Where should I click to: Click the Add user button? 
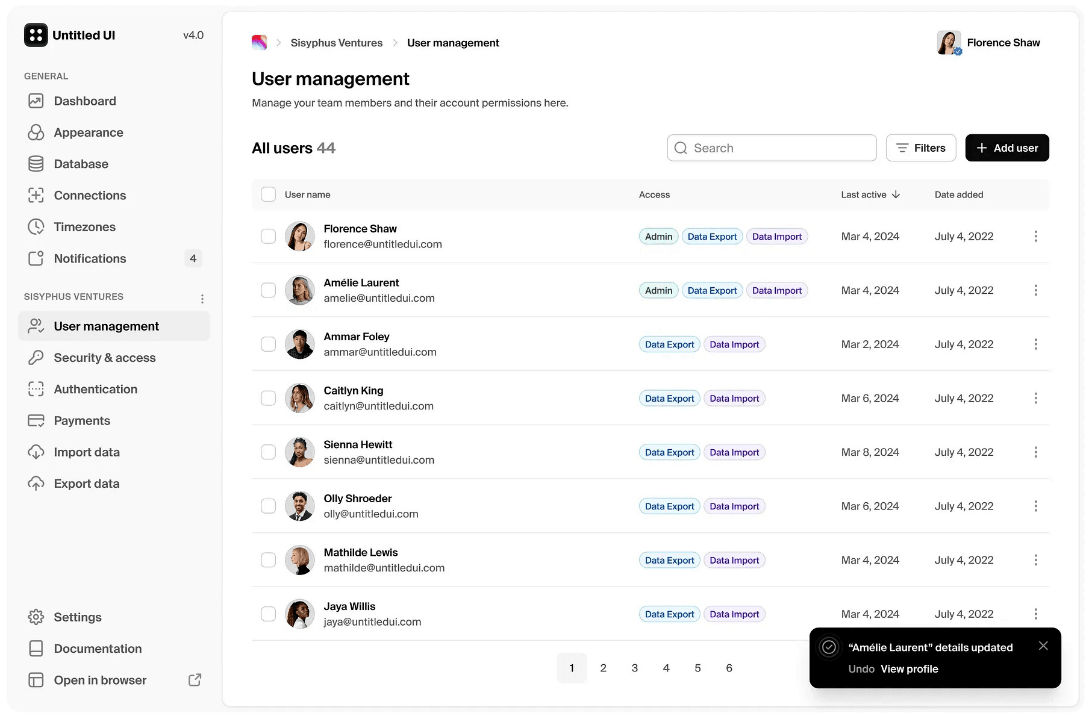pos(1007,148)
